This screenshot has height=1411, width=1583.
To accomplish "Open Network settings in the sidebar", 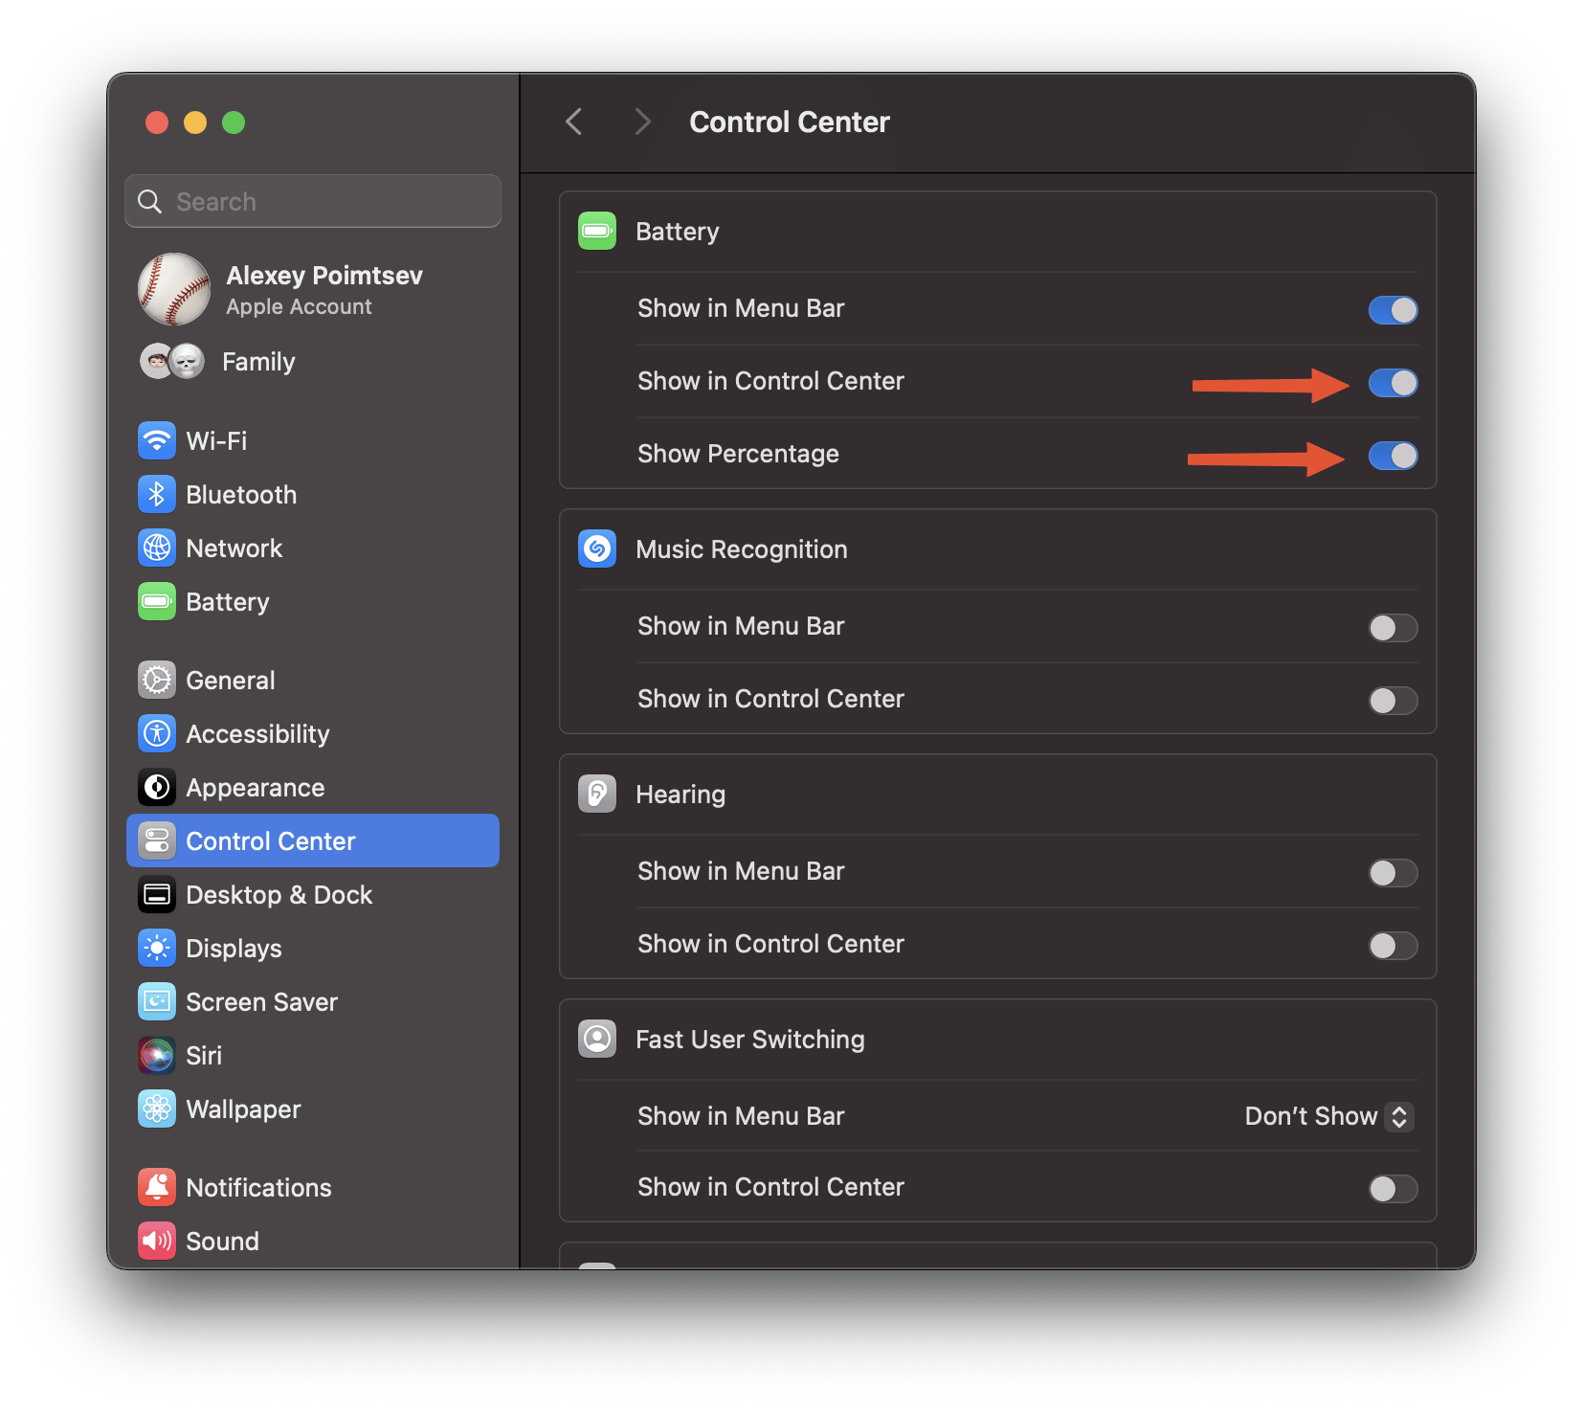I will tap(234, 548).
